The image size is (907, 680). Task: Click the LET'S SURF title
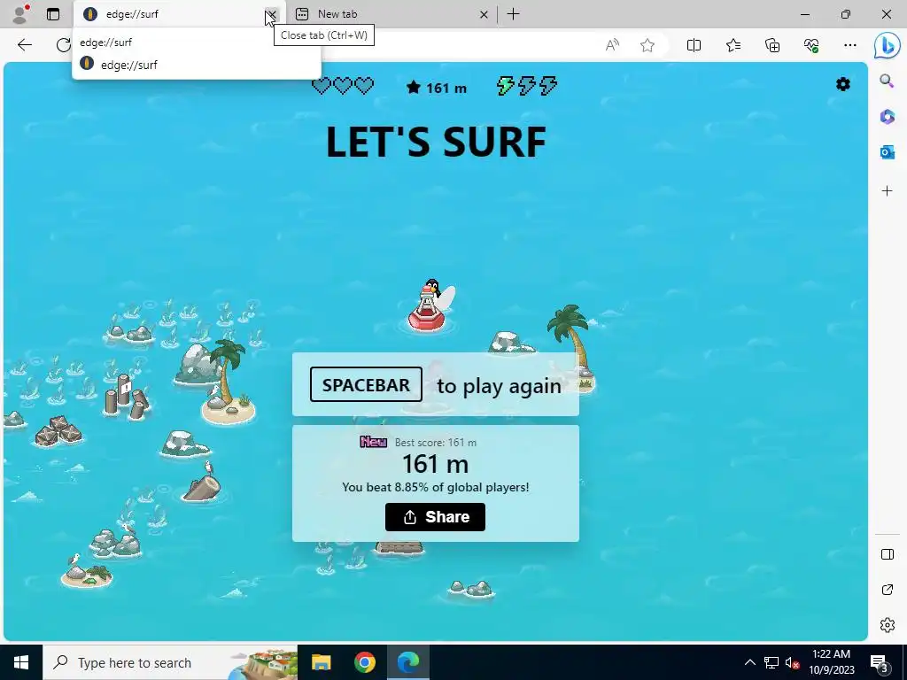click(436, 142)
